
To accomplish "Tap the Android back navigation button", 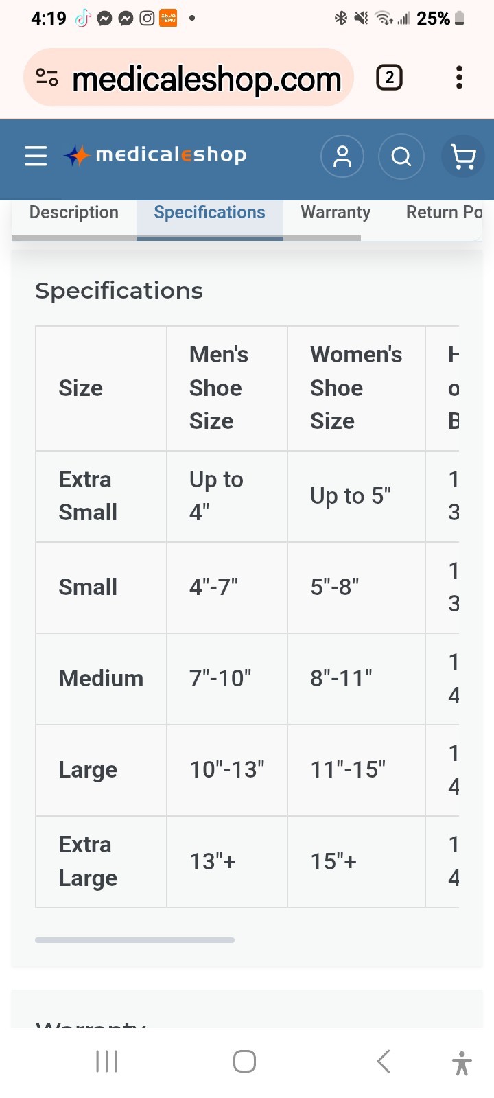I will click(384, 1061).
